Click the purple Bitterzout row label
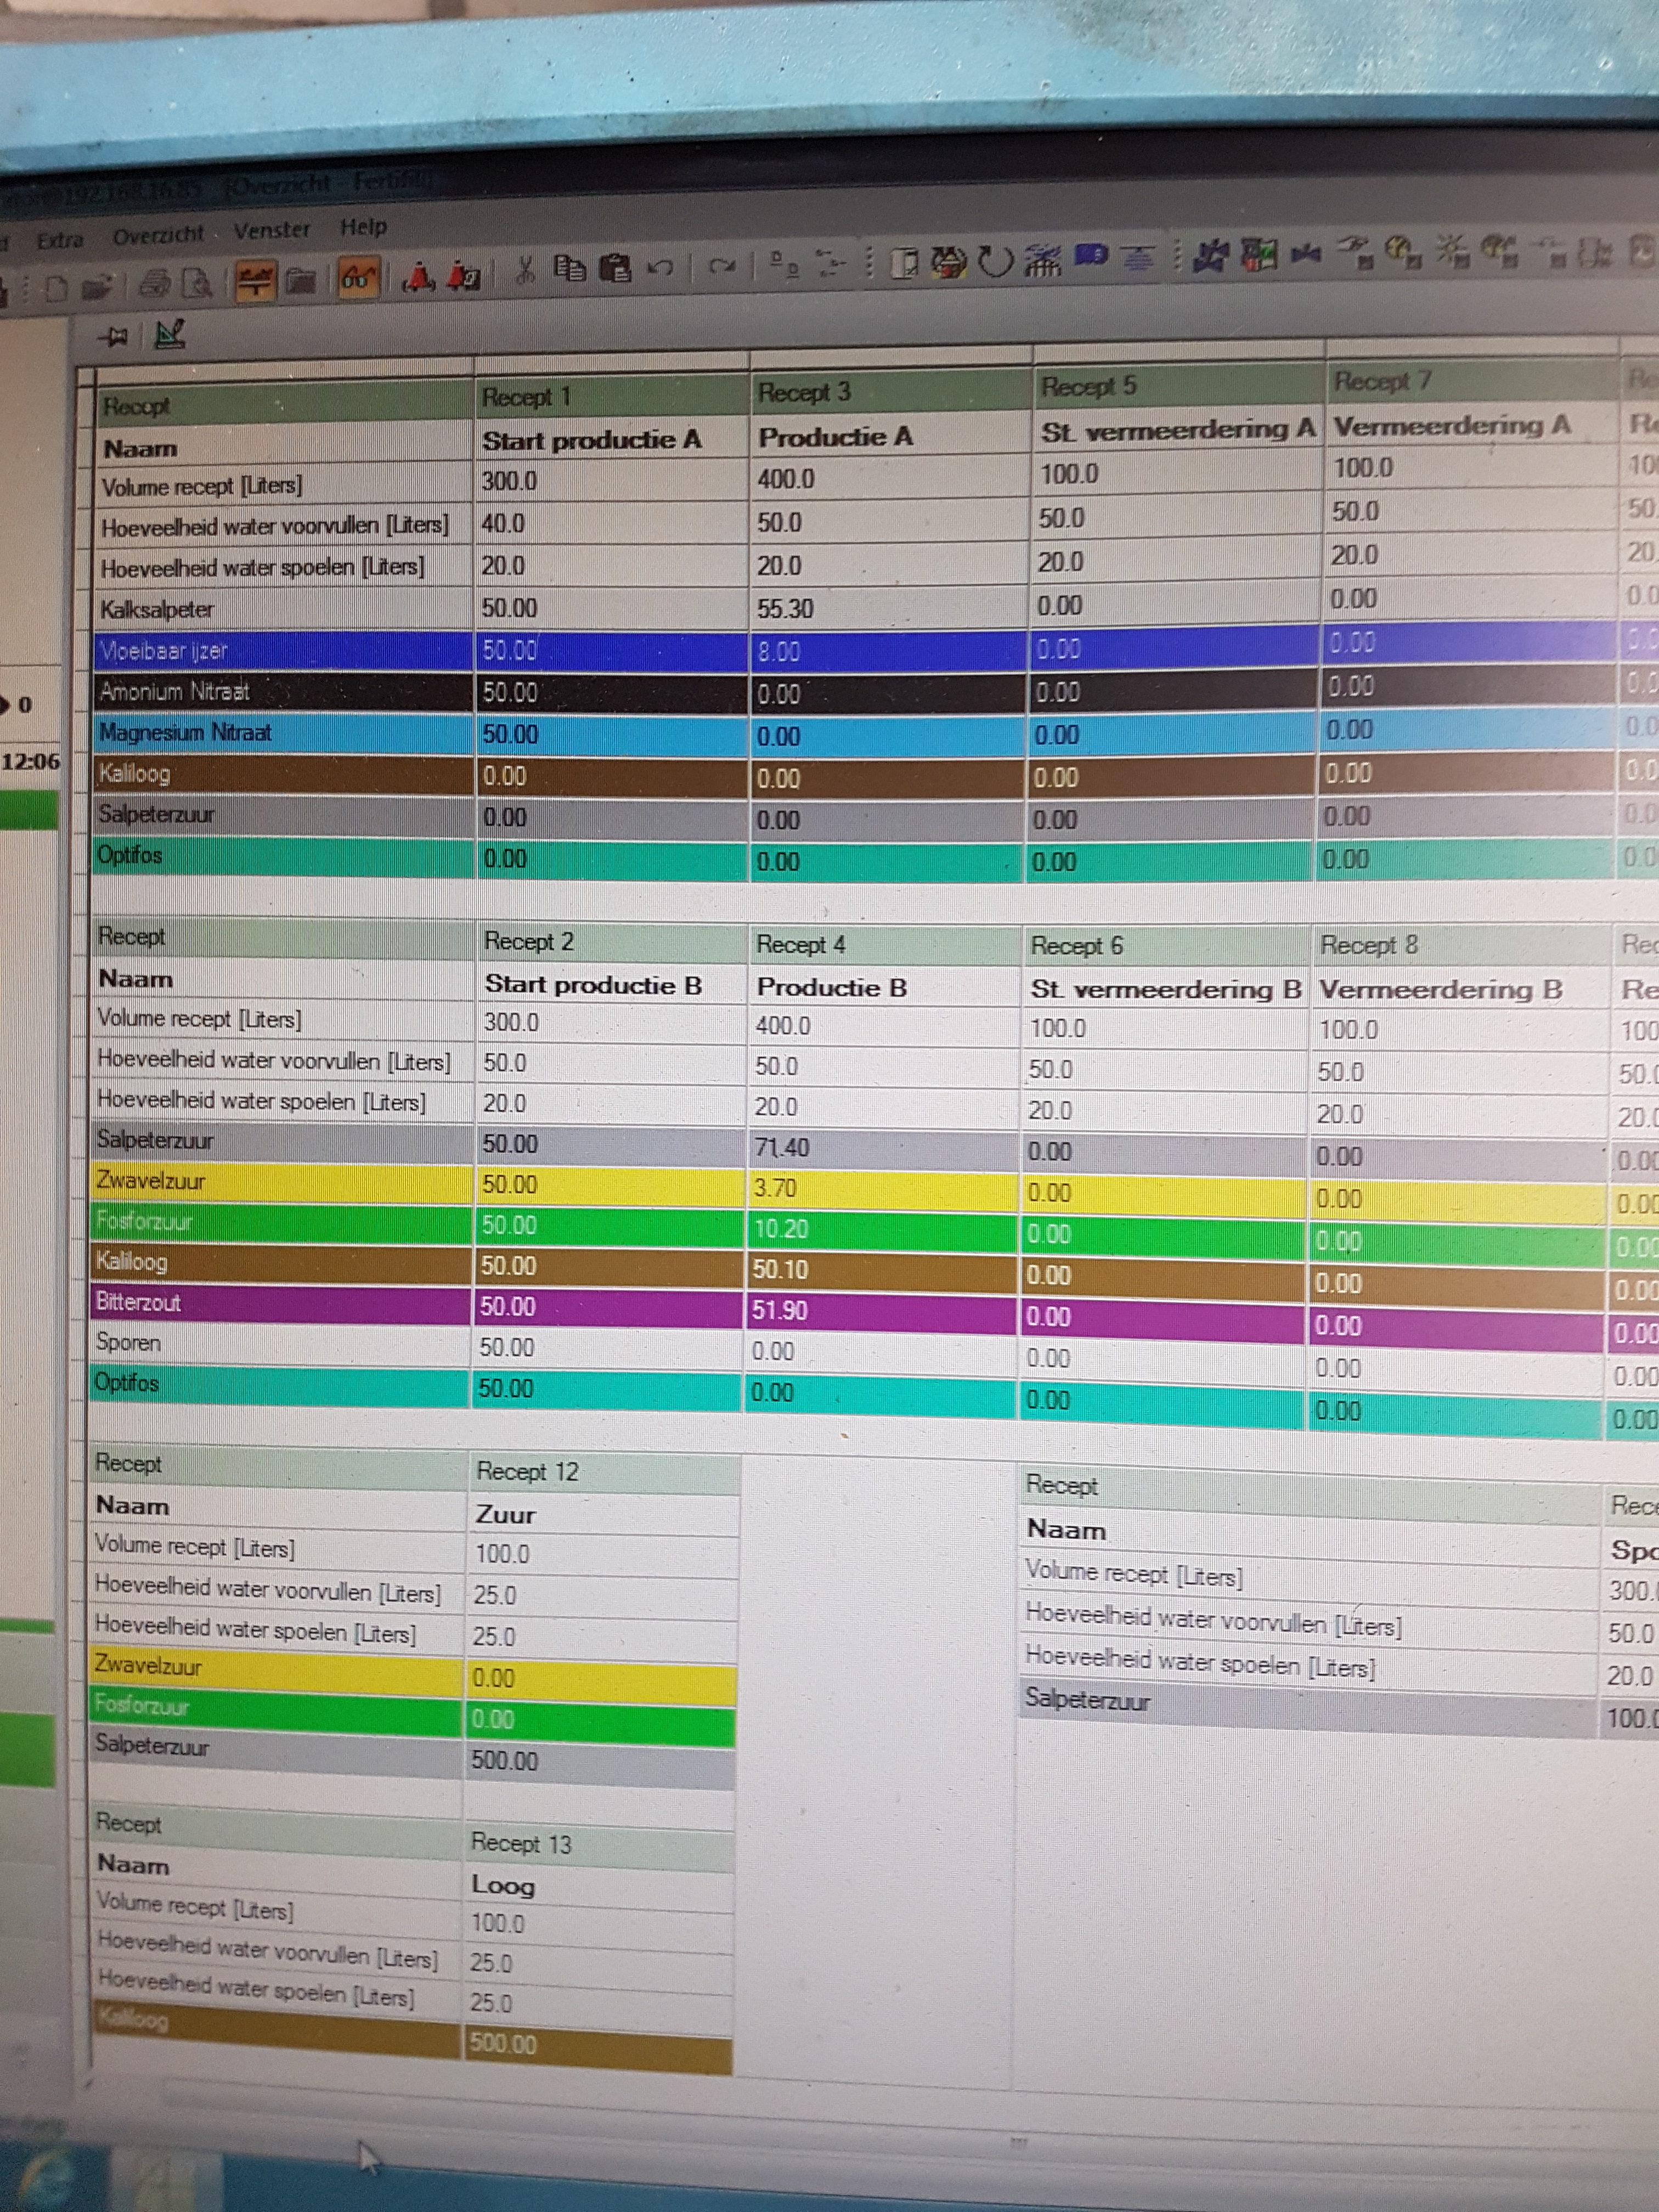The height and width of the screenshot is (2212, 1659). tap(138, 1303)
